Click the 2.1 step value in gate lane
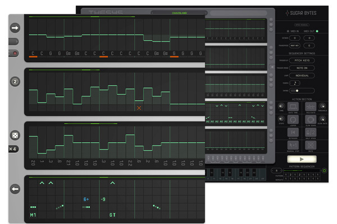 point(69,163)
